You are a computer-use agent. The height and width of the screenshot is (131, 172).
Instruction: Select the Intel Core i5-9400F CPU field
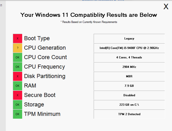click(x=129, y=48)
